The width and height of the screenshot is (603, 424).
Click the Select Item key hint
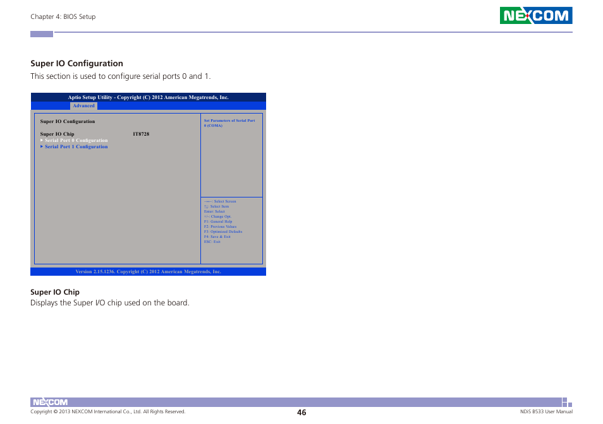[x=217, y=206]
